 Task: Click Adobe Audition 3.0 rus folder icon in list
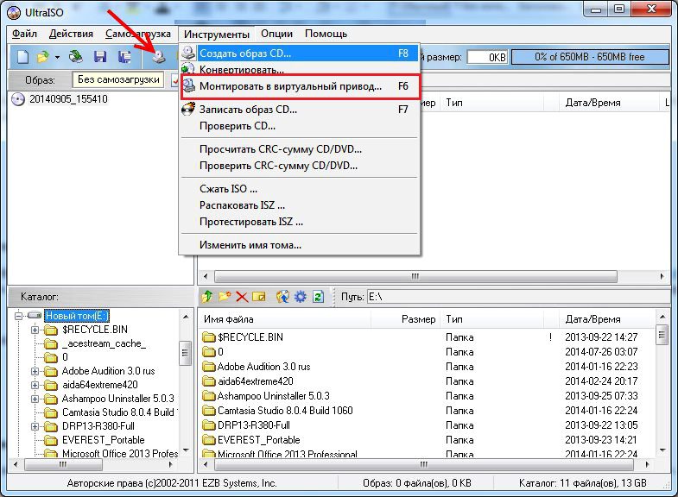point(209,367)
